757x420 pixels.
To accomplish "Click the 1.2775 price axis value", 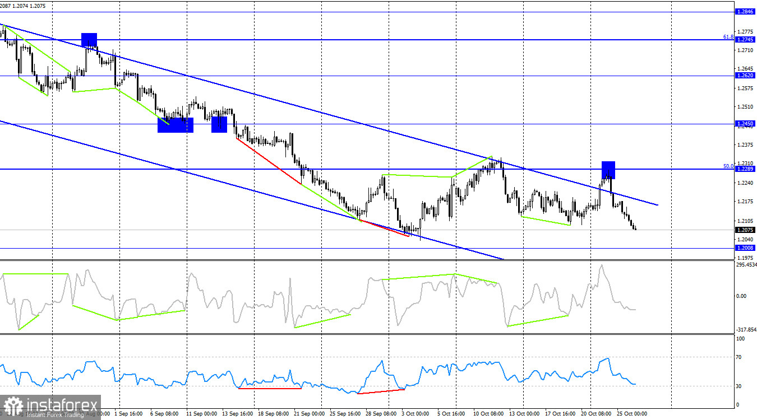I will (746, 31).
